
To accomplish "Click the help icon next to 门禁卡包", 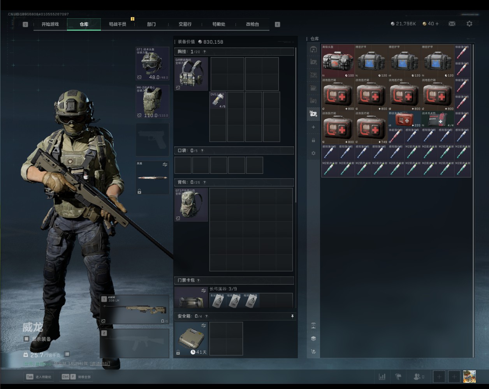I will point(198,280).
